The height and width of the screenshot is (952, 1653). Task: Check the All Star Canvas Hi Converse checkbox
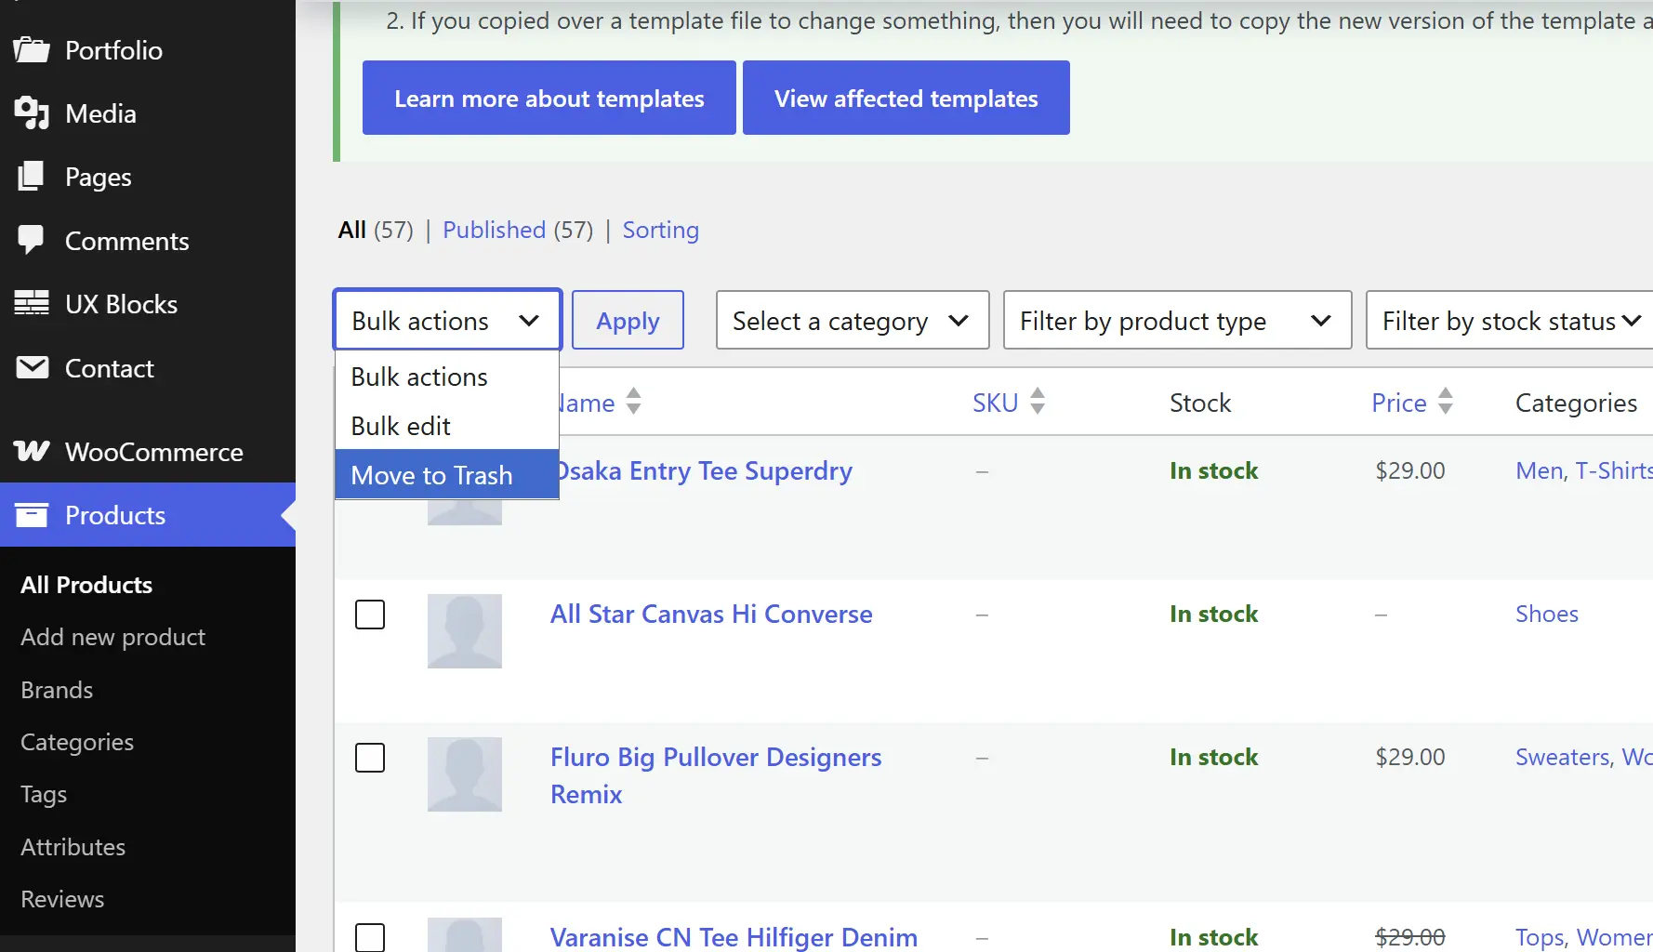coord(370,615)
